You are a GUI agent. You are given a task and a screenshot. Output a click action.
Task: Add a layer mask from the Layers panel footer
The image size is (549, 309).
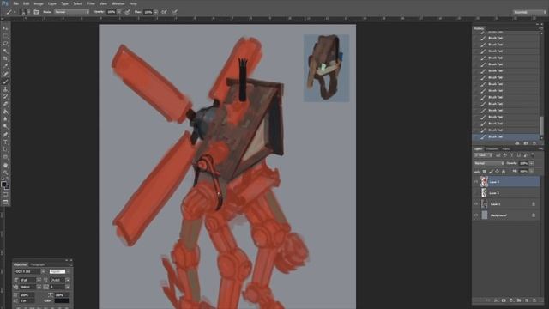[504, 300]
